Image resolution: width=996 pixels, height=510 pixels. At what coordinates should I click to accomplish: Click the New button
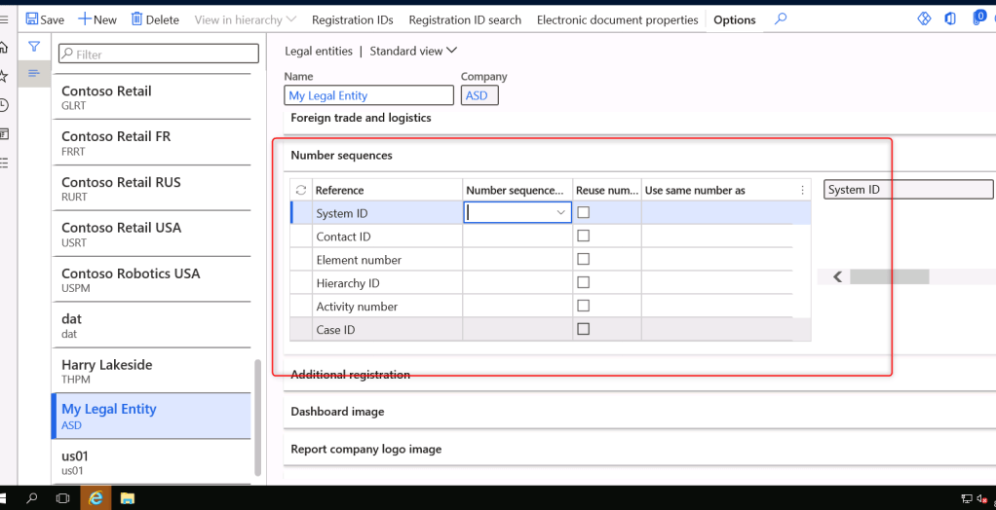click(x=97, y=19)
